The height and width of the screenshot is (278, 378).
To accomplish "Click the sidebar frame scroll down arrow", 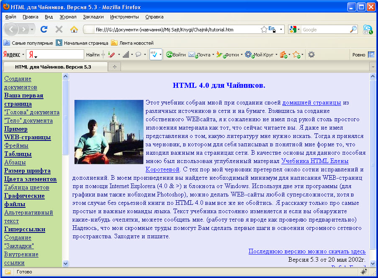I will tap(65, 263).
